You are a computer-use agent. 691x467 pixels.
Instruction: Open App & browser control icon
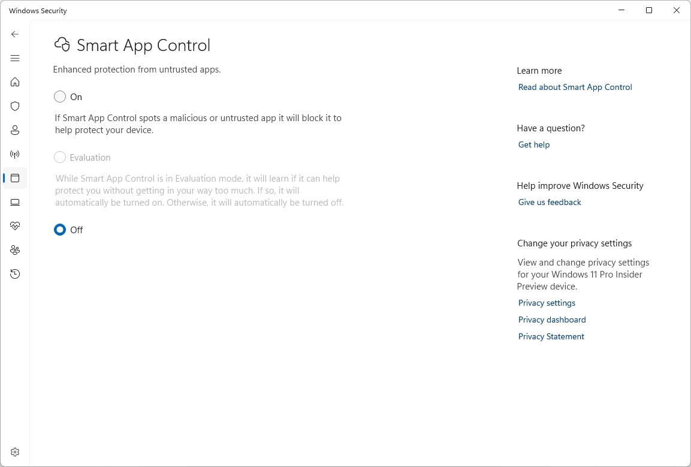pos(15,178)
